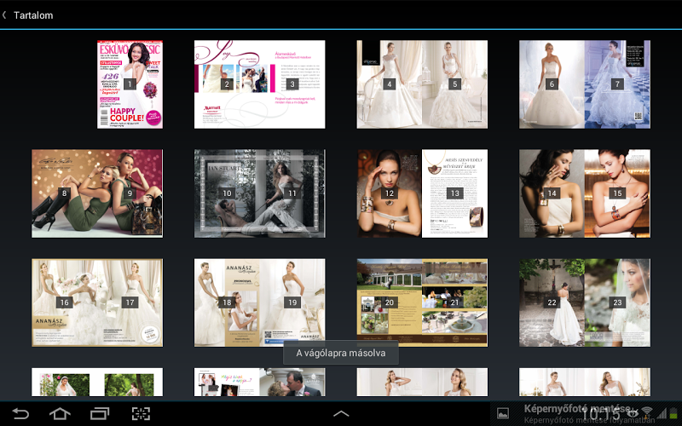The image size is (682, 426).
Task: Open the Tartalom header title
Action: pos(33,14)
